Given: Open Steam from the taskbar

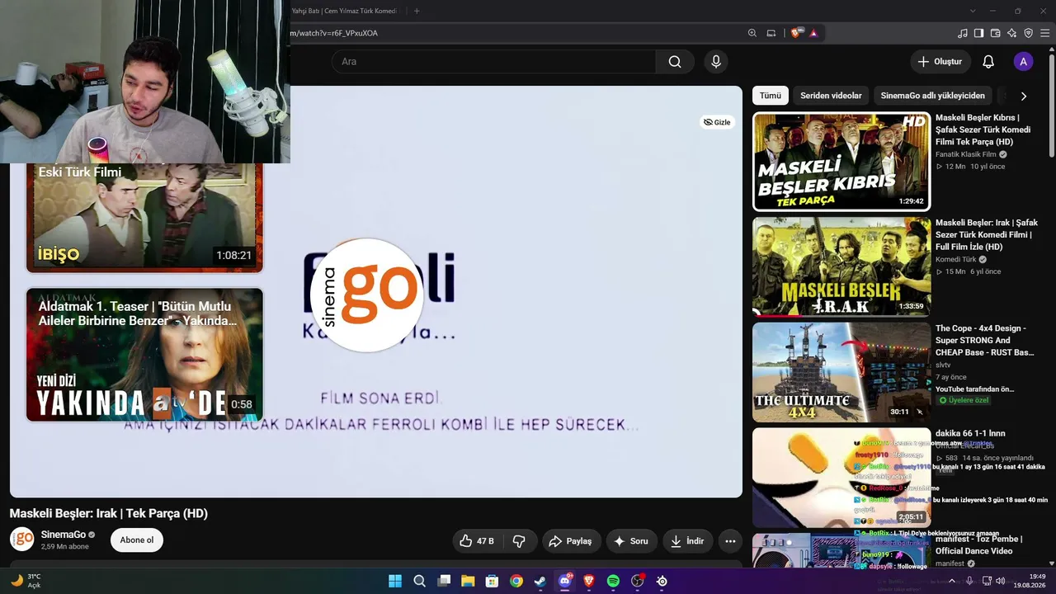Looking at the screenshot, I should pyautogui.click(x=540, y=581).
